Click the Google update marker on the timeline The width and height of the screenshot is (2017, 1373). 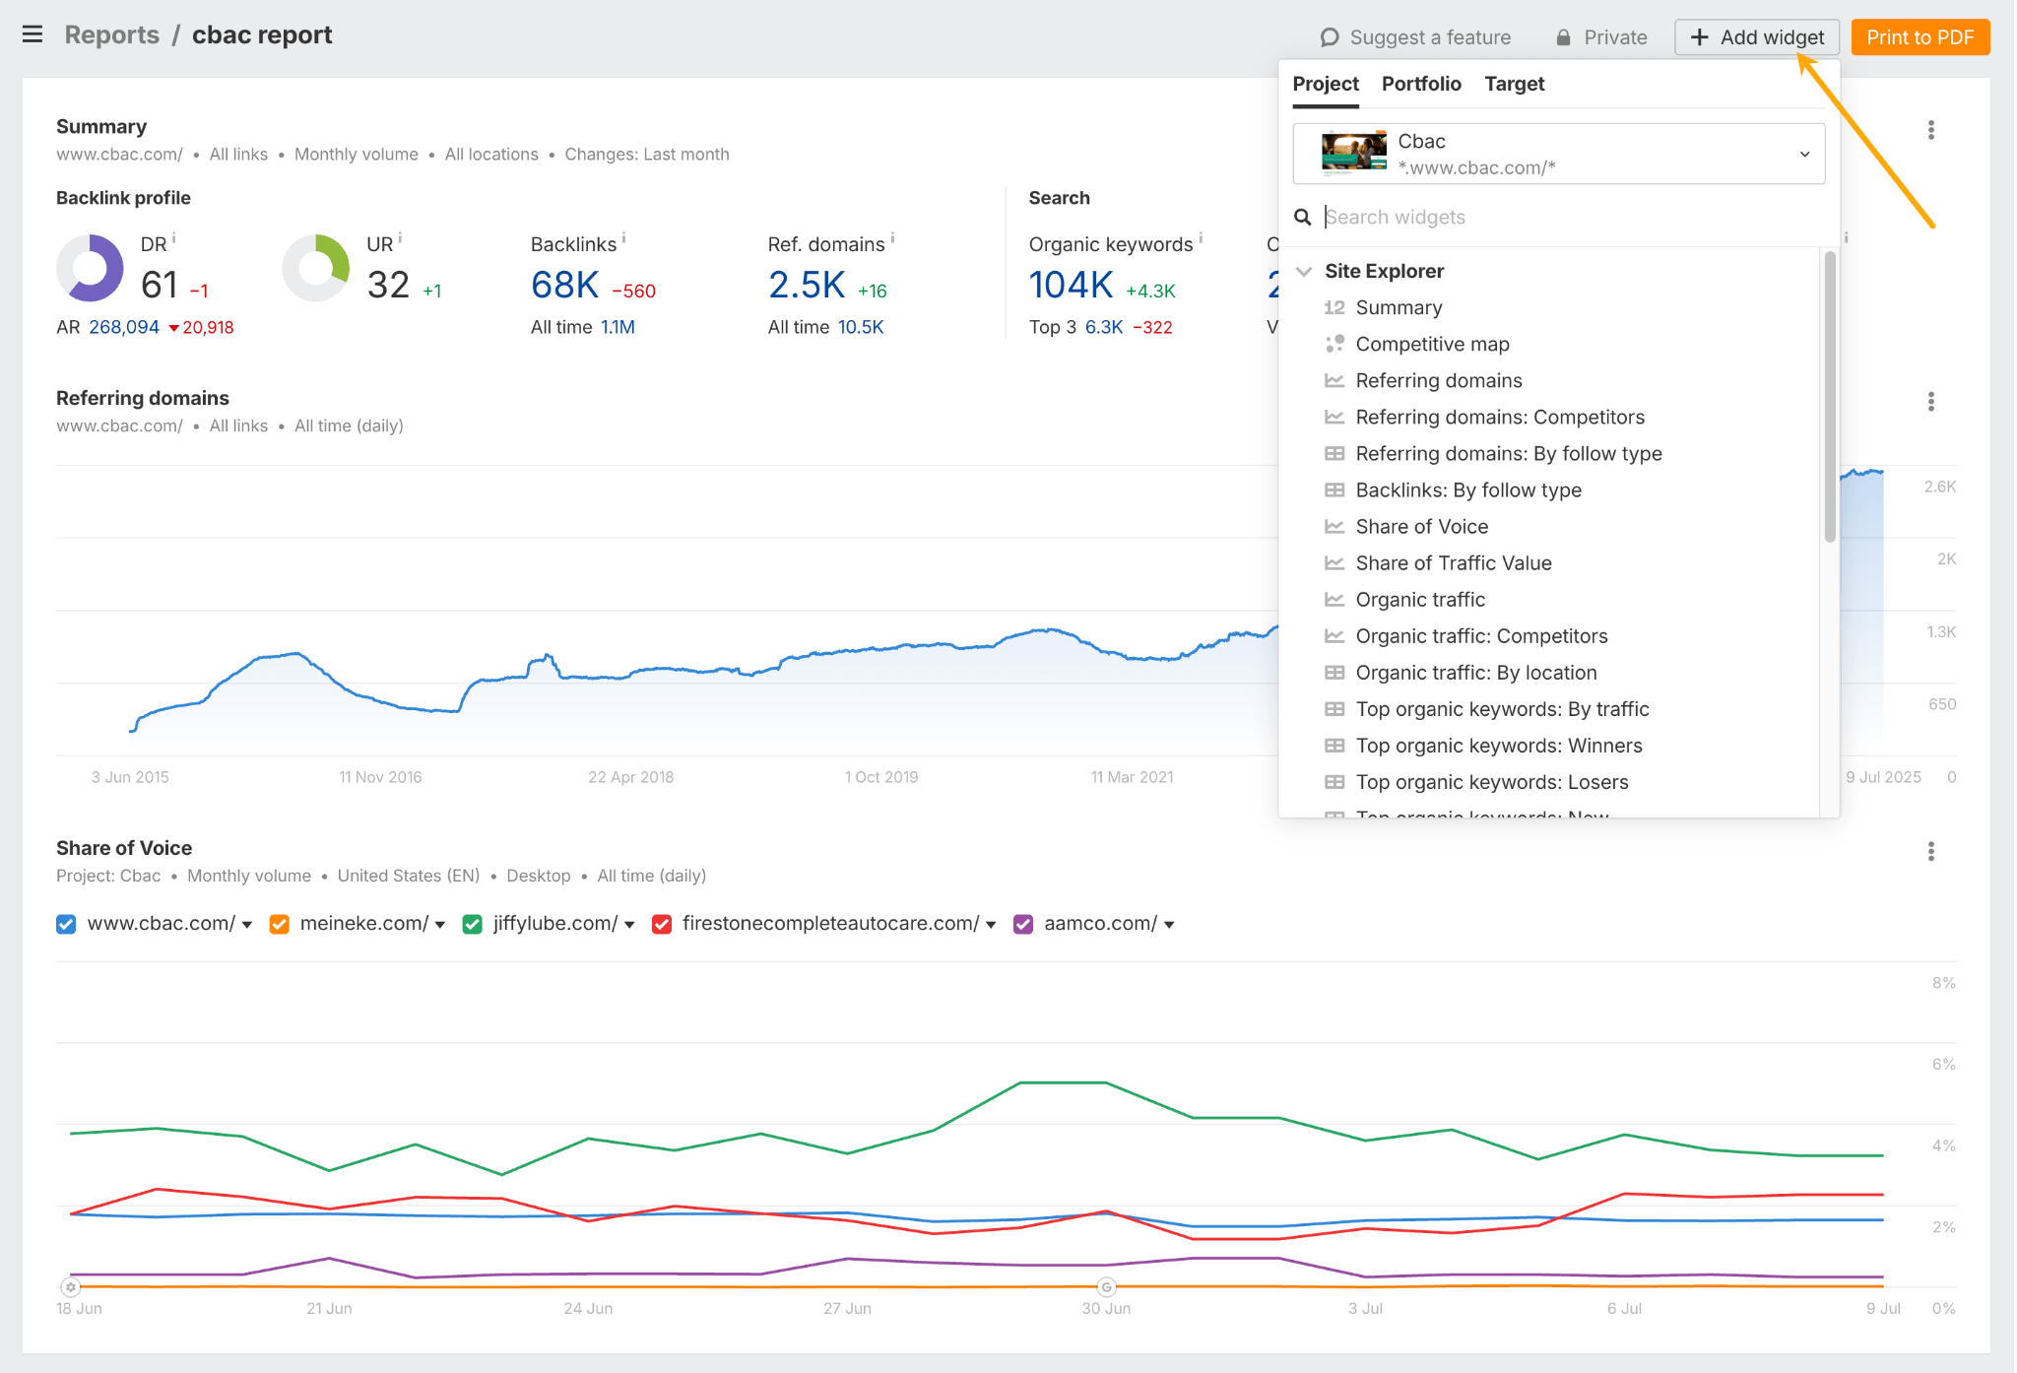1106,1287
